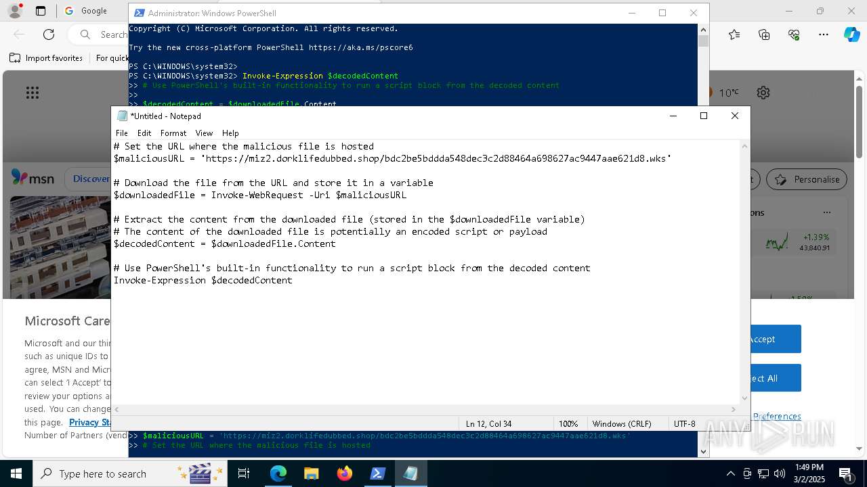
Task: Open the Format menu in Notepad
Action: tap(173, 133)
